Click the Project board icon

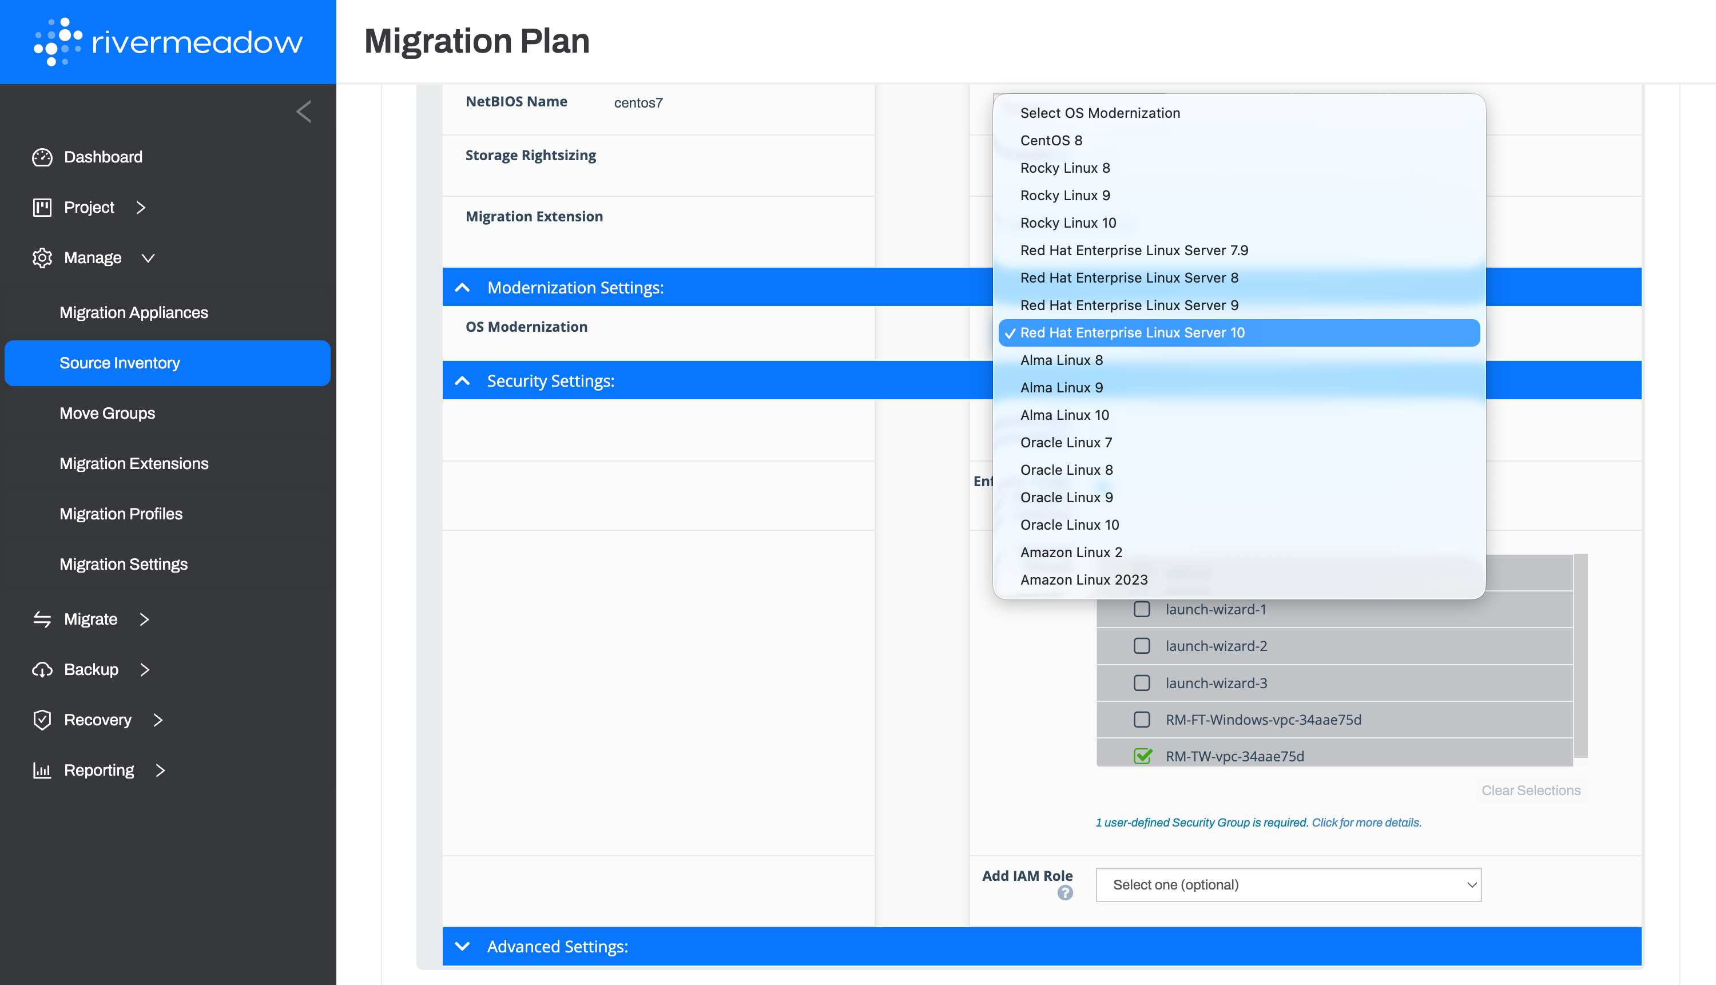(x=42, y=207)
